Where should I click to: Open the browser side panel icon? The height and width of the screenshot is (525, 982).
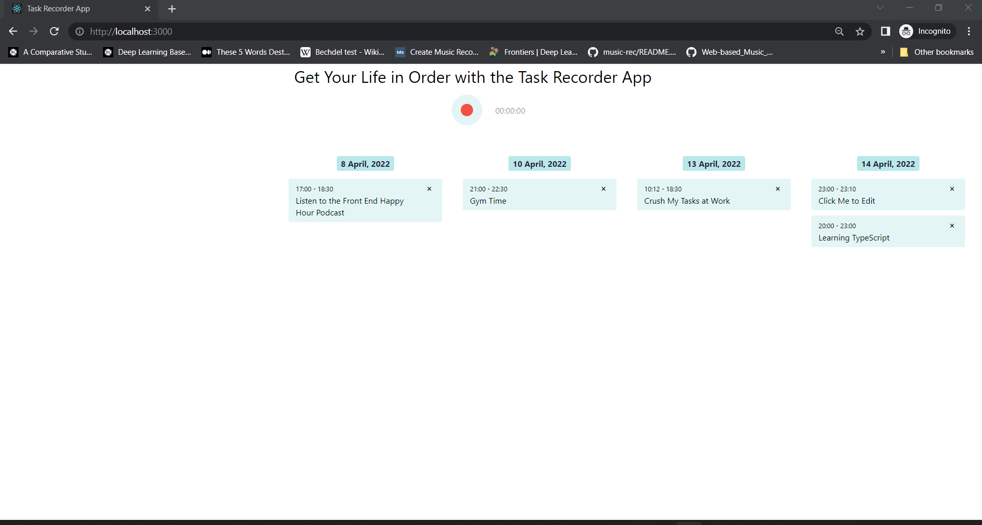pos(885,31)
